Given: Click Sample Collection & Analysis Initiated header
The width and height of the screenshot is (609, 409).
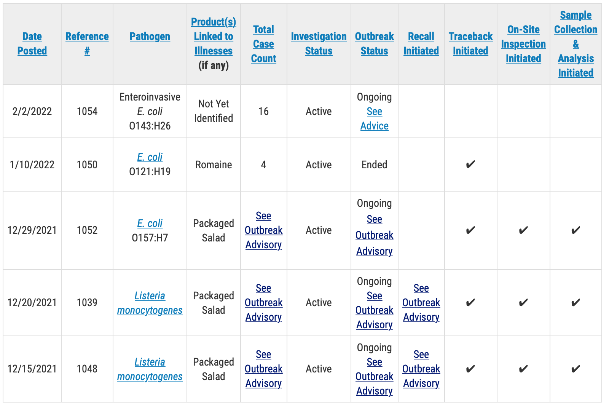Looking at the screenshot, I should tap(576, 44).
